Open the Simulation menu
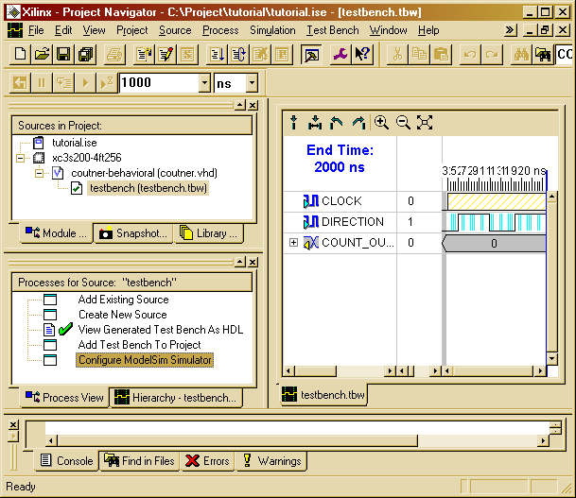Image resolution: width=576 pixels, height=498 pixels. [272, 30]
